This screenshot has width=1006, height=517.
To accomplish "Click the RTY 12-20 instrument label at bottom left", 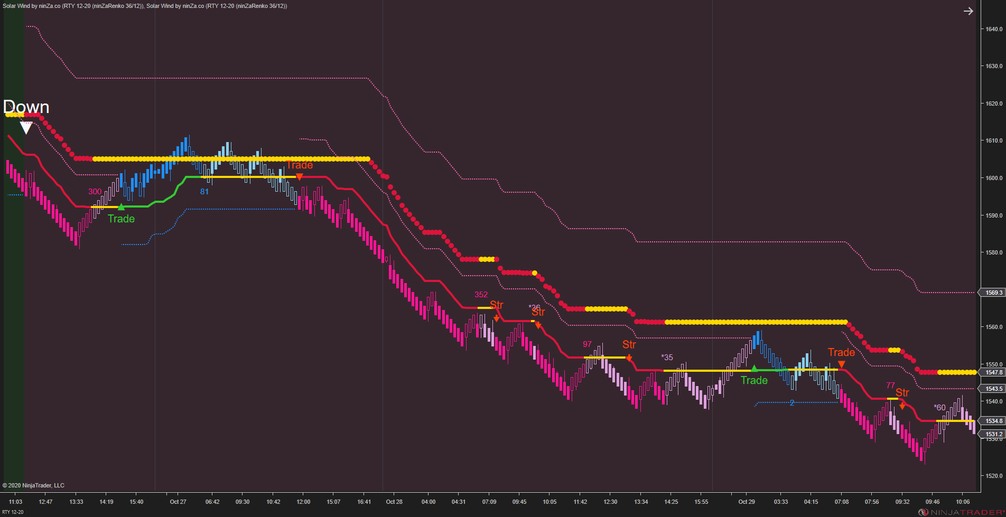I will [x=13, y=512].
